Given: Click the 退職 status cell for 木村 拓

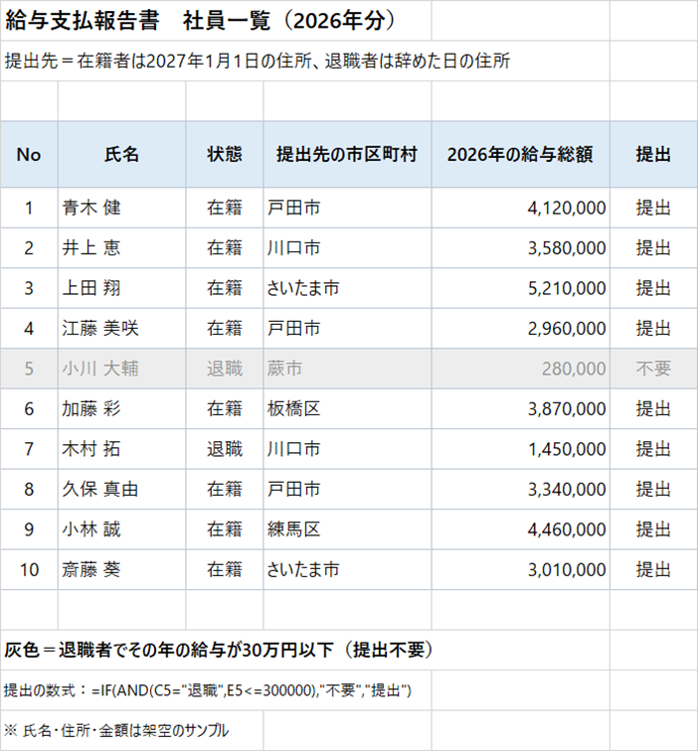Looking at the screenshot, I should pos(225,449).
